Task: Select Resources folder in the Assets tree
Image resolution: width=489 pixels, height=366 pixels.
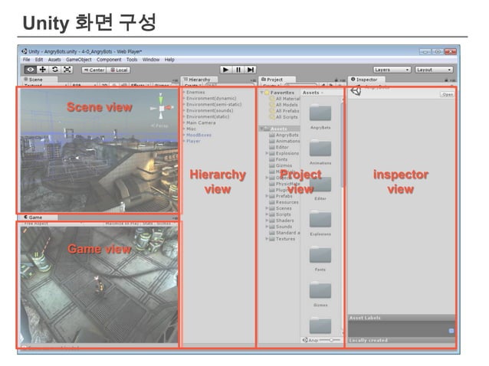Action: tap(284, 202)
